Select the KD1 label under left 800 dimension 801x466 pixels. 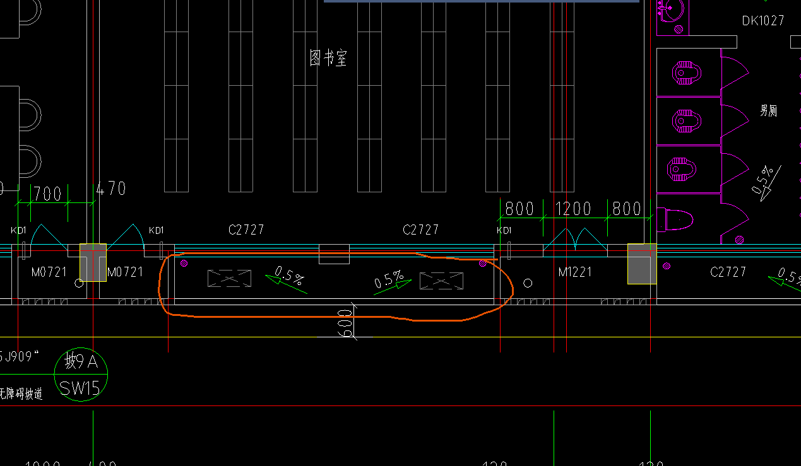point(504,230)
